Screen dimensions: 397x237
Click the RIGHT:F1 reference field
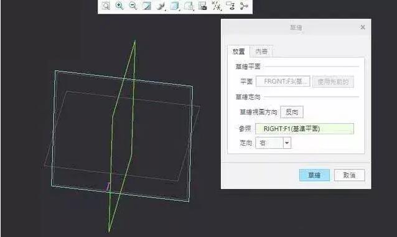pyautogui.click(x=304, y=129)
